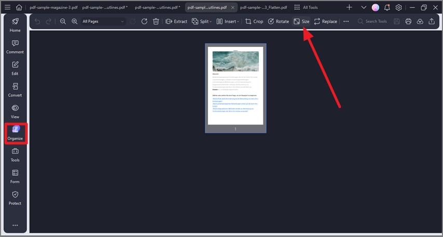Choose the Crop tool
Viewport: 443px width, 237px height.
click(254, 21)
